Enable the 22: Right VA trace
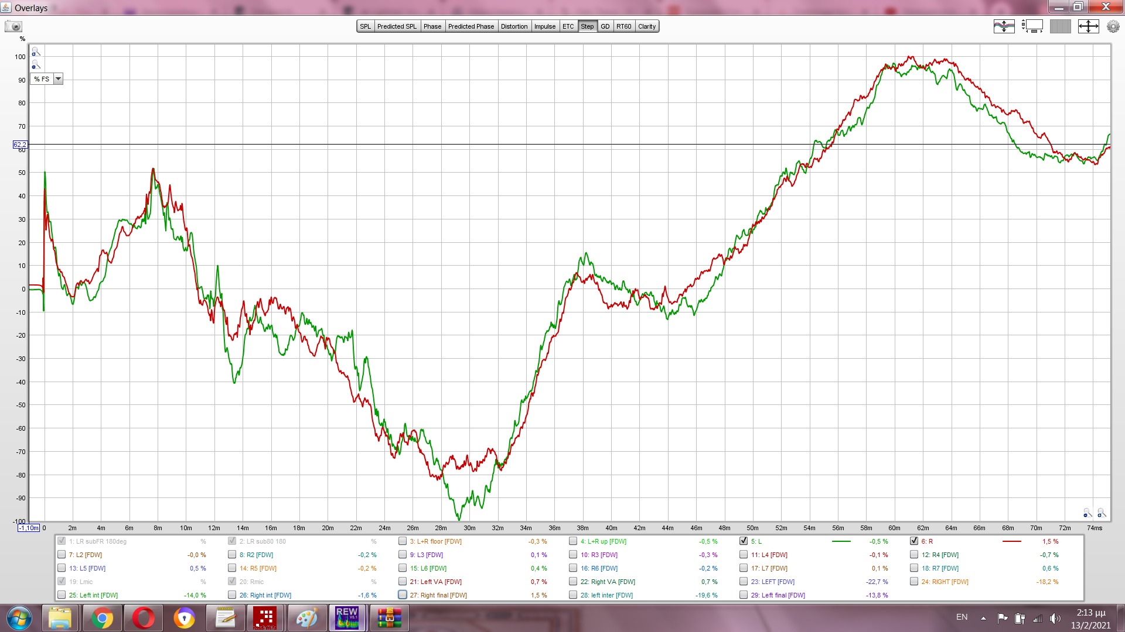 [573, 582]
